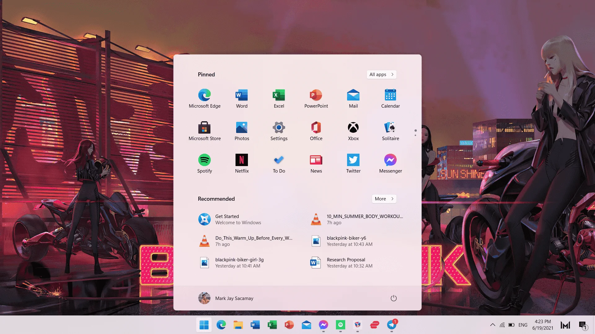595x334 pixels.
Task: Open the pinned Xbox app
Action: click(353, 131)
